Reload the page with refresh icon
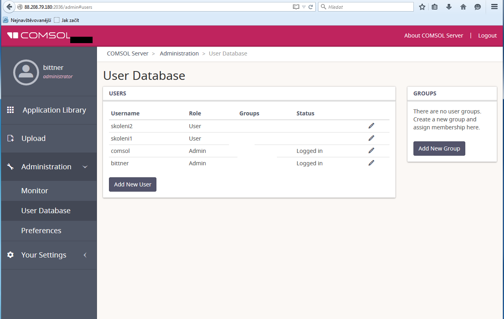The width and height of the screenshot is (504, 319). [x=310, y=7]
